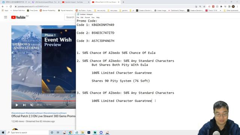Click the YouTube logo home link
240x135 pixels.
[x=18, y=17]
